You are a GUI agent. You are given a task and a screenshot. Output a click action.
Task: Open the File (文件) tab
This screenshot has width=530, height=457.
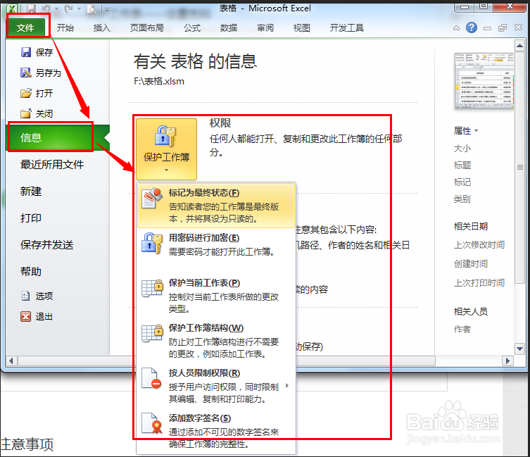[x=26, y=27]
